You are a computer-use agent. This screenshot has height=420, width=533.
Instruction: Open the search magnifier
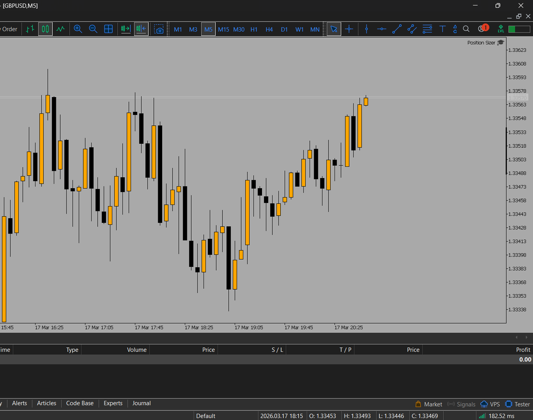[x=466, y=29]
